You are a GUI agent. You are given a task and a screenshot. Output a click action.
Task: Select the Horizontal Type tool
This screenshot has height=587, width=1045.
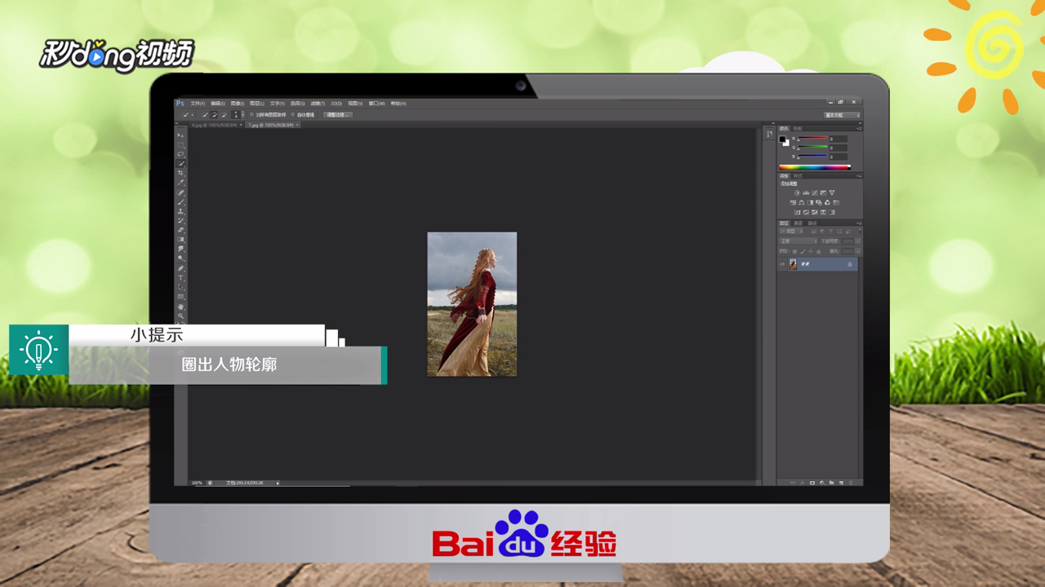(x=181, y=277)
